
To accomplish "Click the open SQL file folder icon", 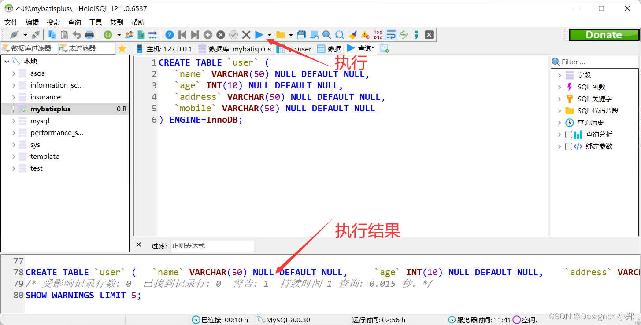I will 281,35.
